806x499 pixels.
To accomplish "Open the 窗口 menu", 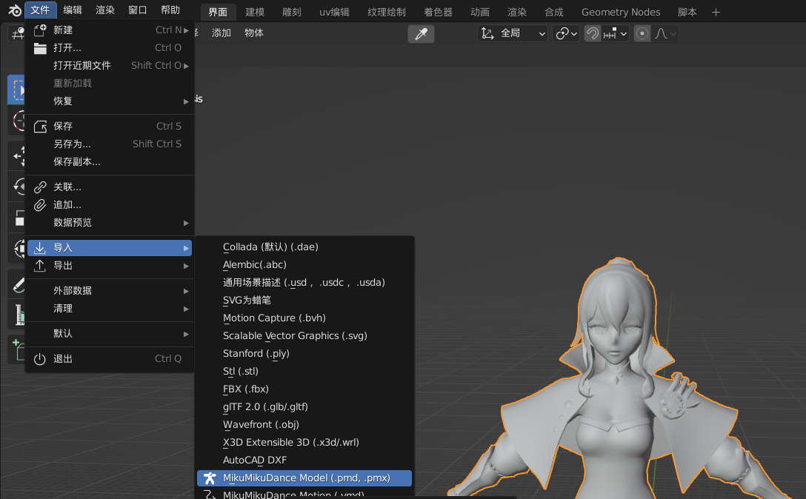I will [x=138, y=10].
